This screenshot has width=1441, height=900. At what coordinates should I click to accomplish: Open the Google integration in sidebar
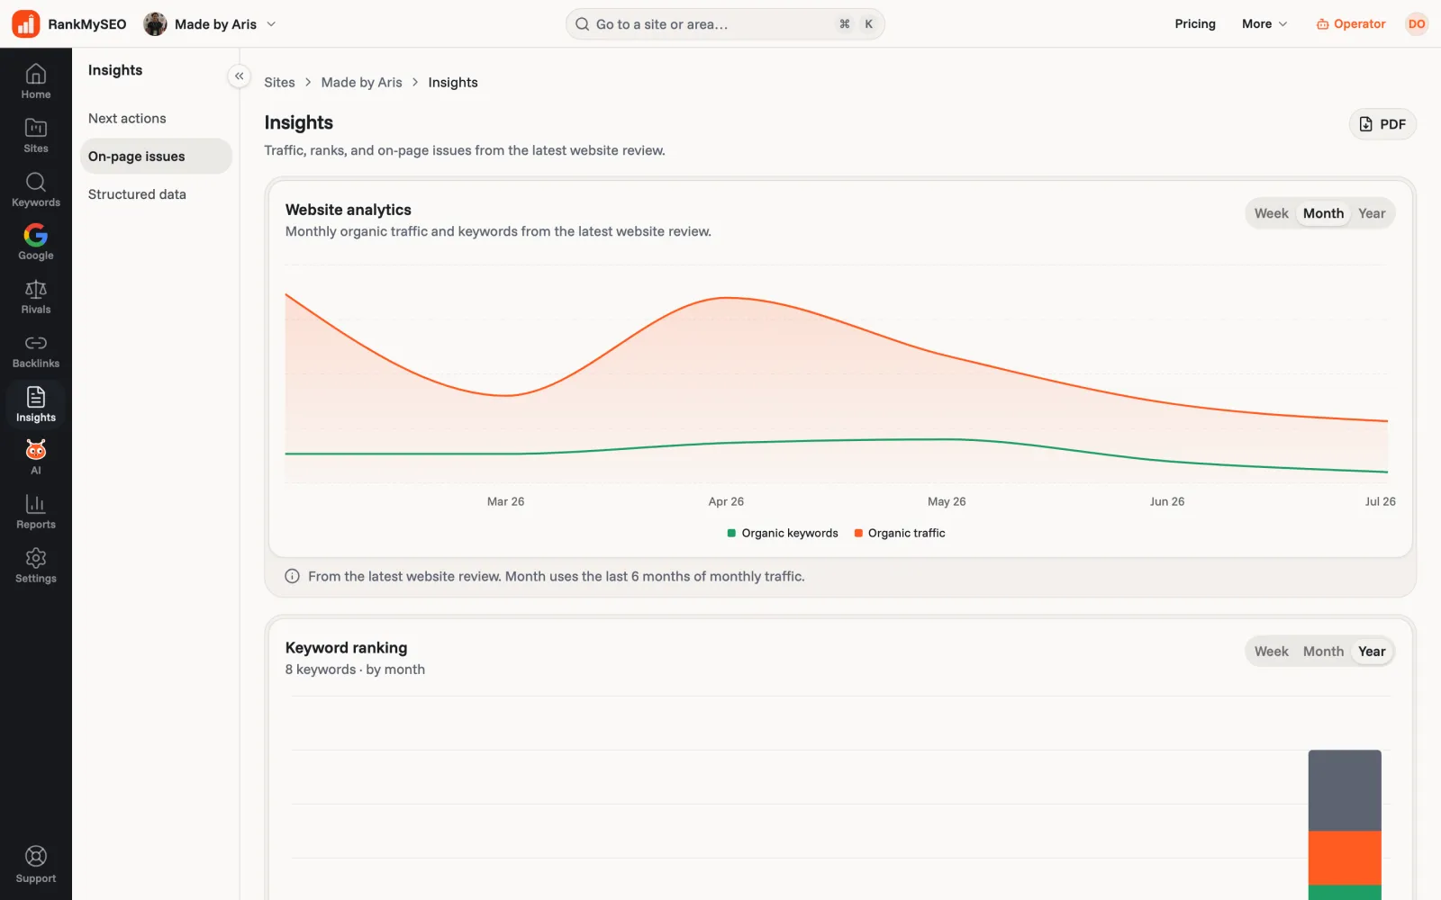pyautogui.click(x=36, y=243)
